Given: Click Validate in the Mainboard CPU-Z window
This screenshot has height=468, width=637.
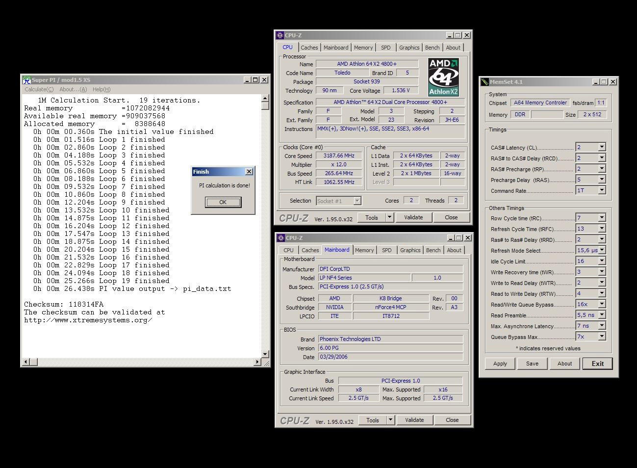Looking at the screenshot, I should coord(414,420).
